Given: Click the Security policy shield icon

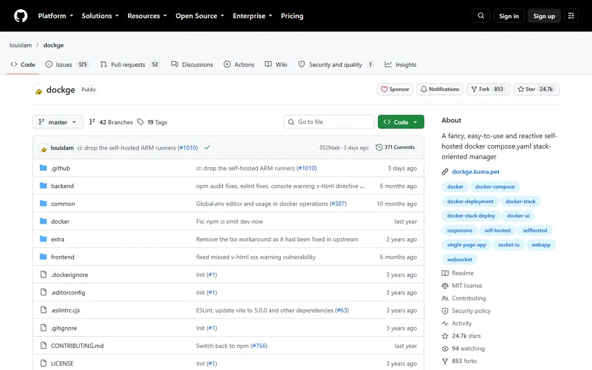Looking at the screenshot, I should (445, 311).
